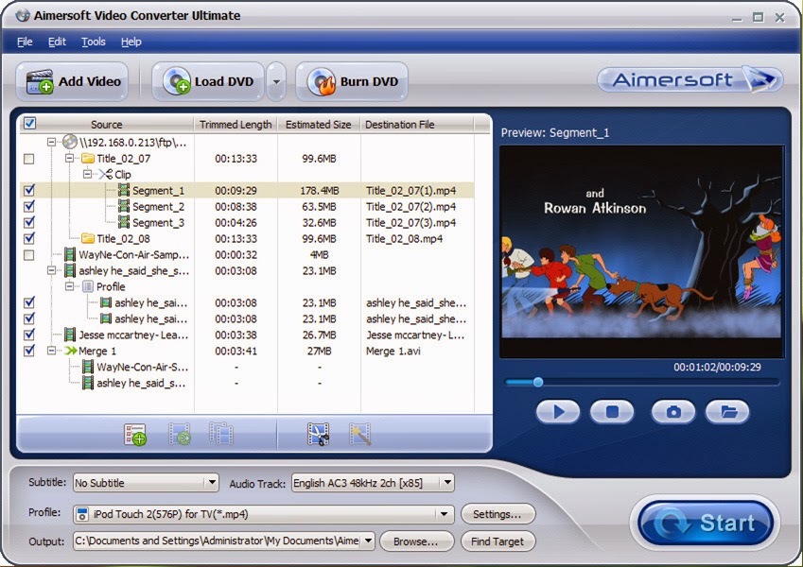
Task: Open the Tools menu
Action: coord(93,42)
